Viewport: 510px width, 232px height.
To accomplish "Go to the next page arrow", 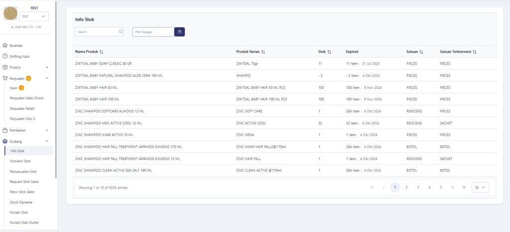I will click(x=452, y=187).
